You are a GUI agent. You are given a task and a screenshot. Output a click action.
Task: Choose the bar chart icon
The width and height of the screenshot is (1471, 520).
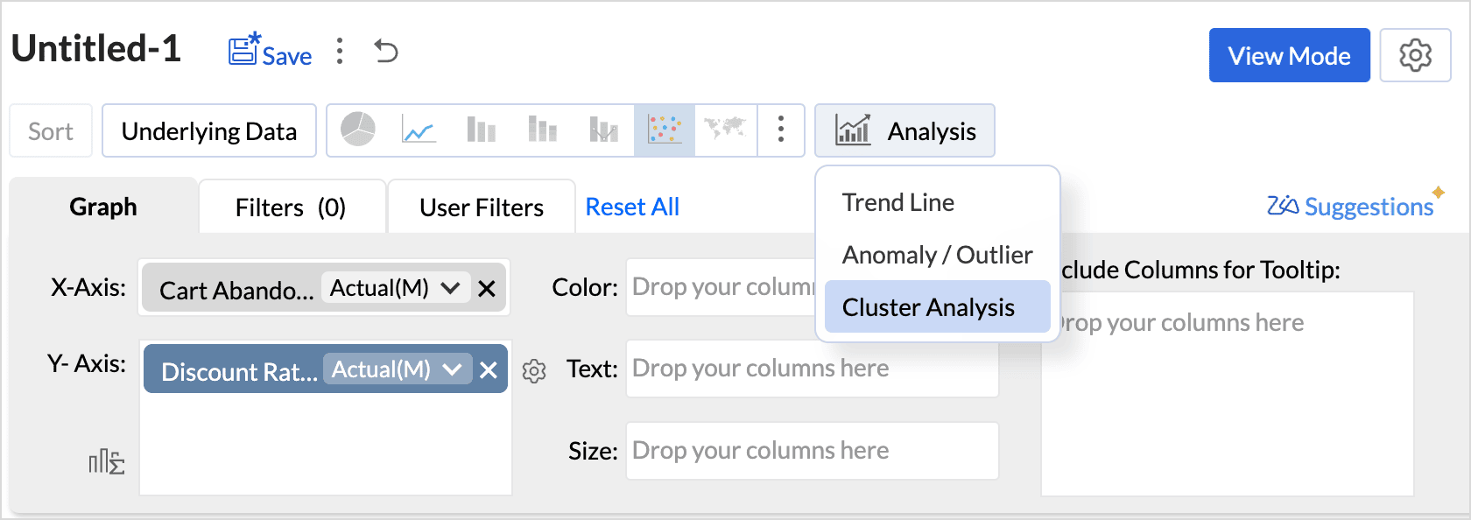(x=481, y=130)
